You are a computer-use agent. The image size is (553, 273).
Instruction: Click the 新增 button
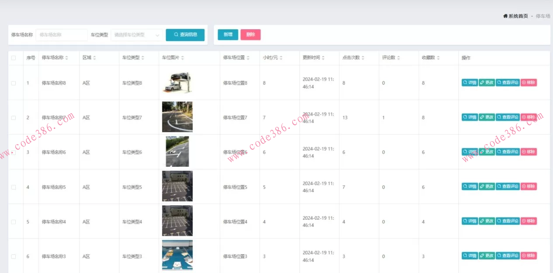227,35
